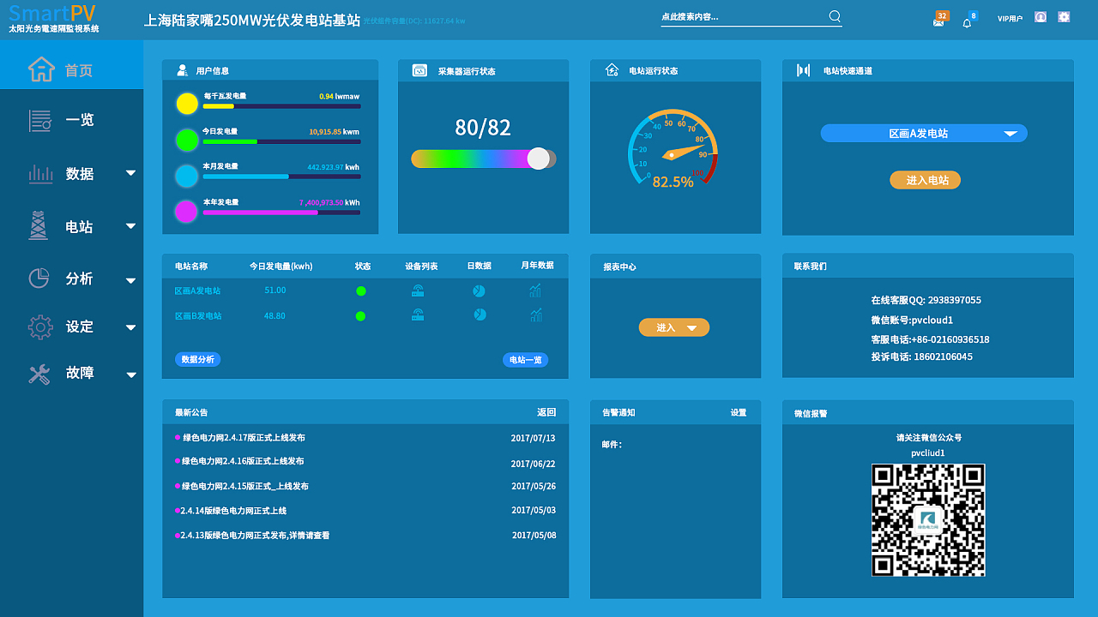1098x617 pixels.
Task: Open 区画B发电站 station link in table
Action: [x=198, y=316]
